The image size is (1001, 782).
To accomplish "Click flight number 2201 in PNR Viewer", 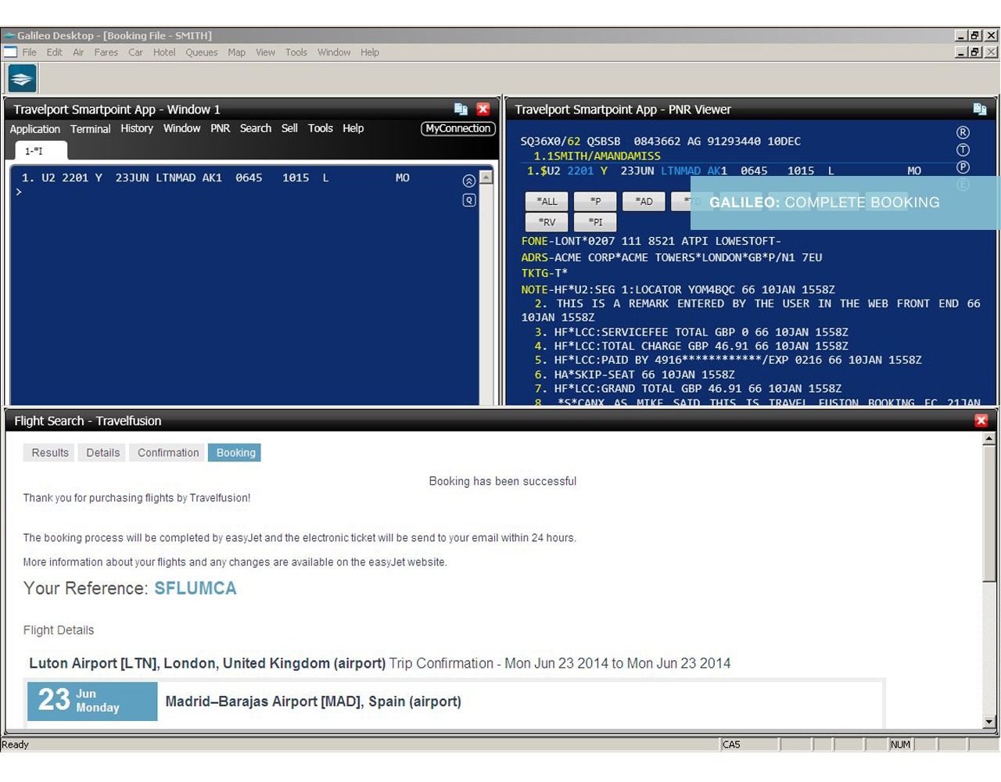I will point(580,170).
